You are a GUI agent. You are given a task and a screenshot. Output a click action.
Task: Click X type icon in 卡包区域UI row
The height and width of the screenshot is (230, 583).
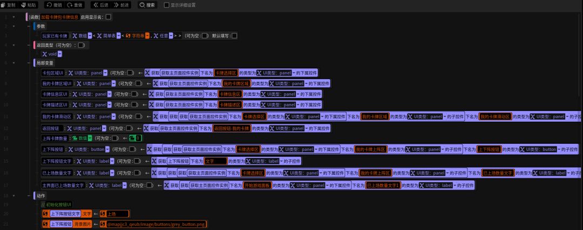coord(70,73)
